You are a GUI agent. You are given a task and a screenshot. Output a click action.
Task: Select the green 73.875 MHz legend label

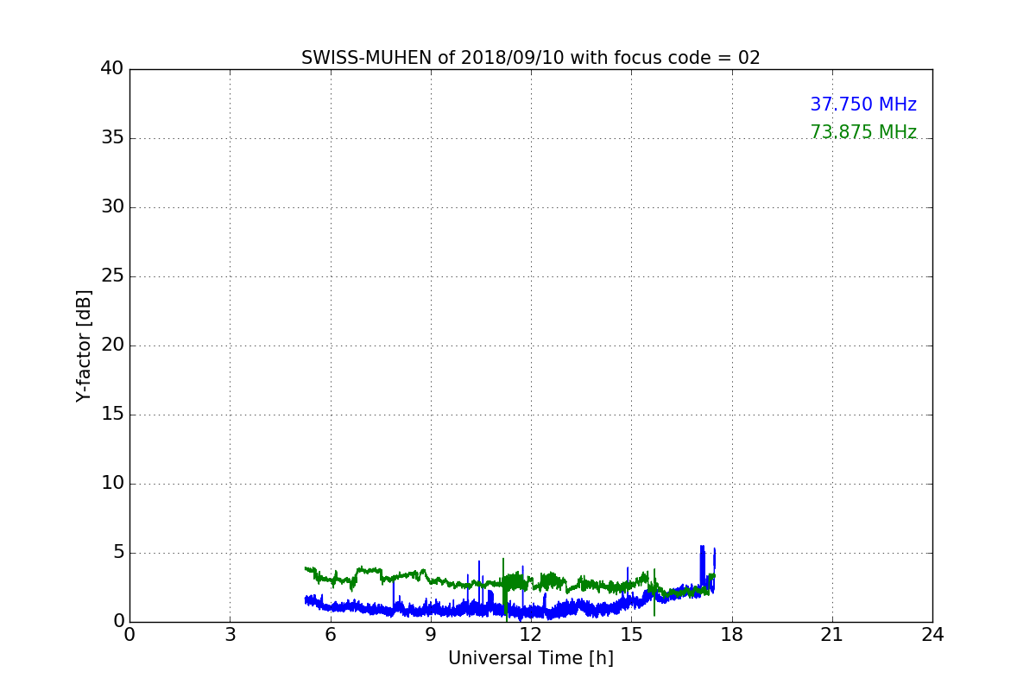point(862,132)
